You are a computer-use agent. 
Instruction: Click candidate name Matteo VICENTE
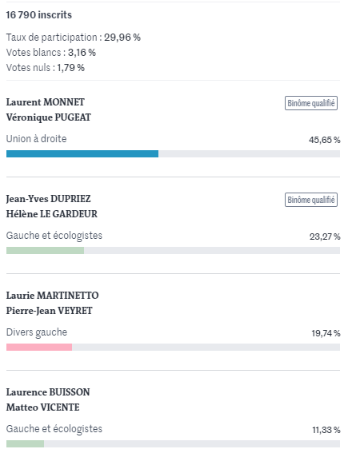pos(43,407)
